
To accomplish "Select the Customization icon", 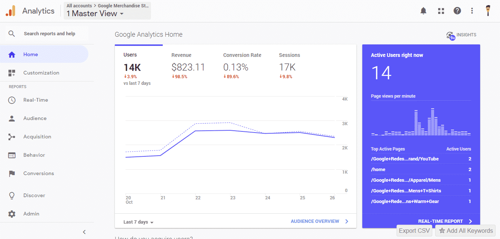I will (x=11, y=72).
